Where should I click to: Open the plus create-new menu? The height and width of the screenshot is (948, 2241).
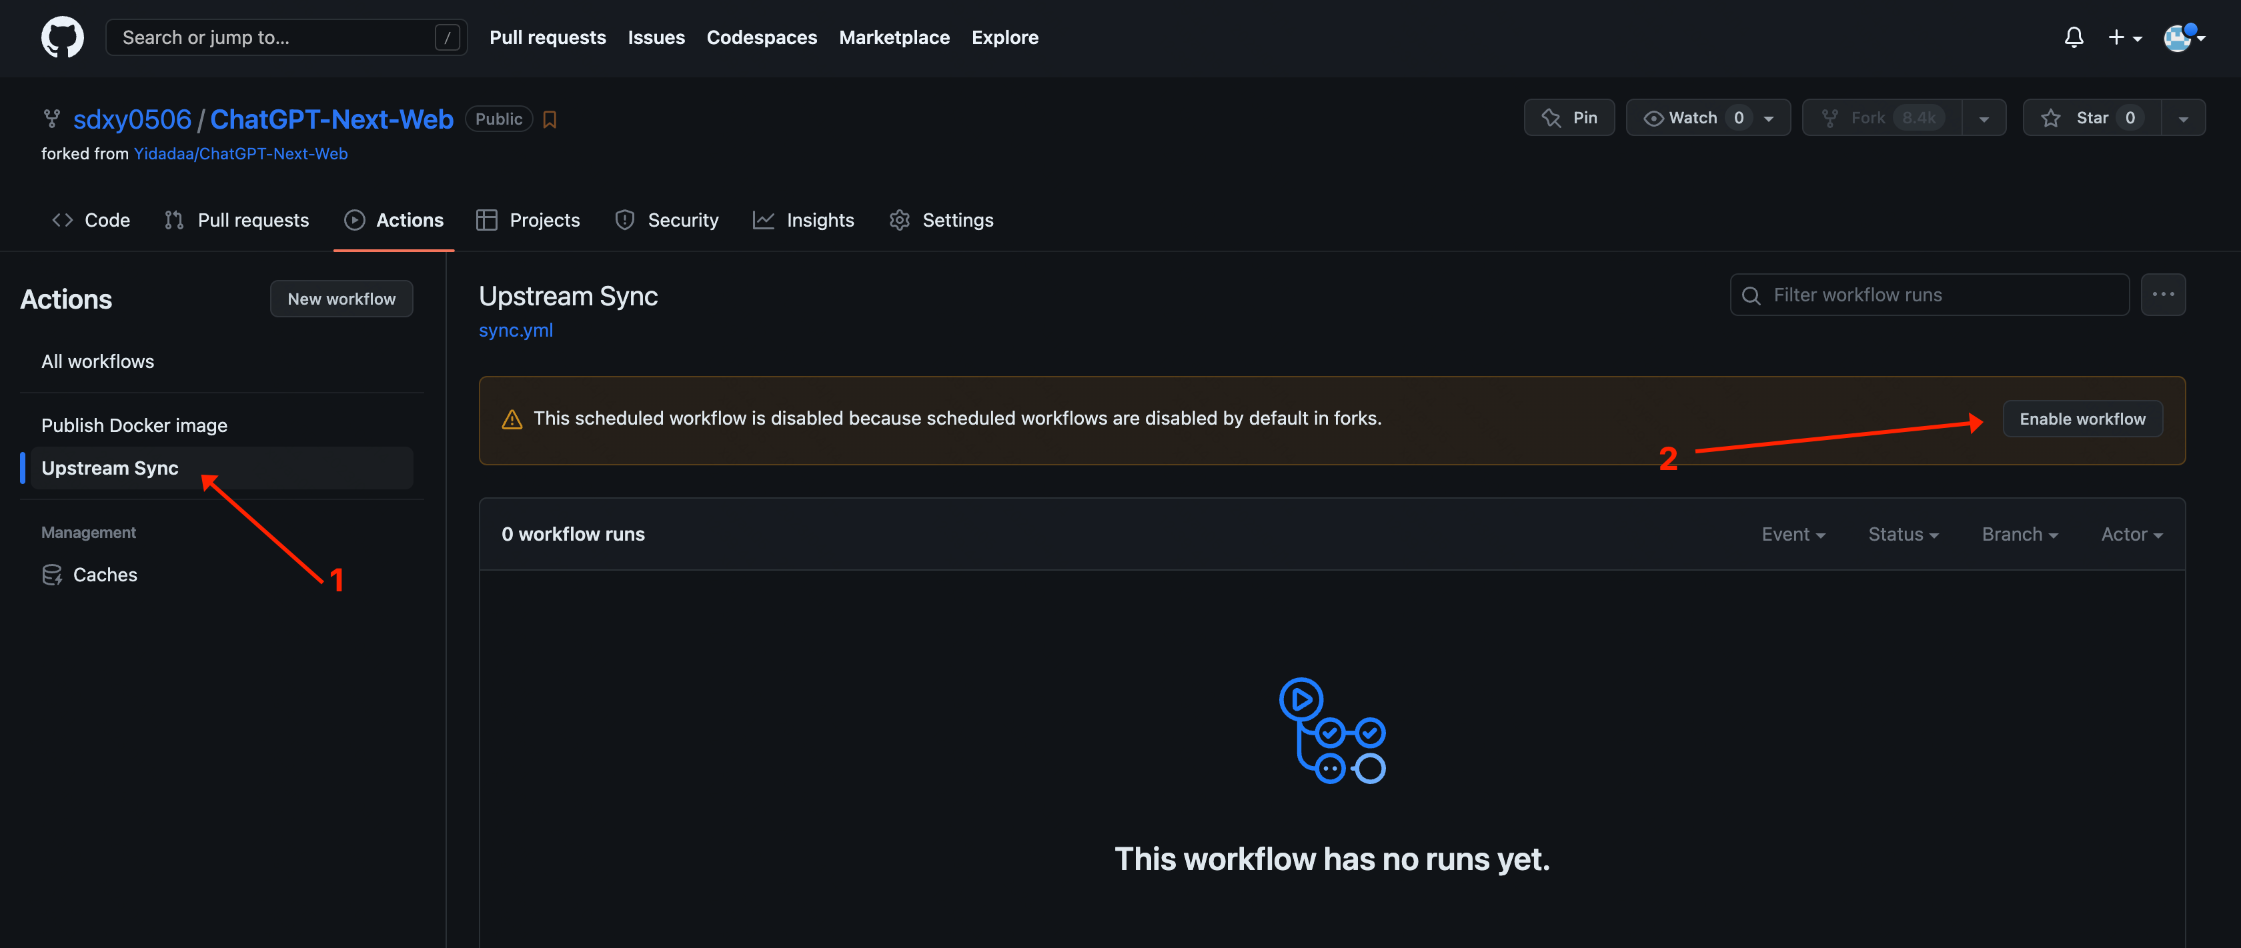pos(2124,37)
